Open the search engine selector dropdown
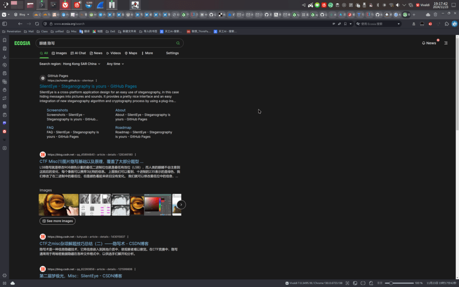This screenshot has width=459, height=287. point(398,24)
